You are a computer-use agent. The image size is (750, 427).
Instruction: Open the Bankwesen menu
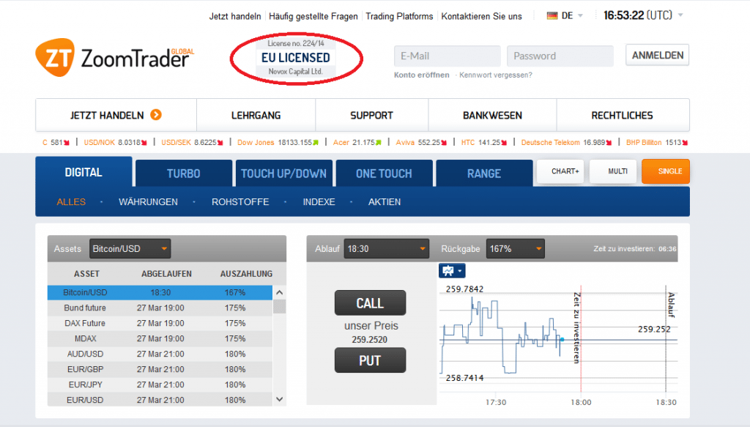click(492, 115)
